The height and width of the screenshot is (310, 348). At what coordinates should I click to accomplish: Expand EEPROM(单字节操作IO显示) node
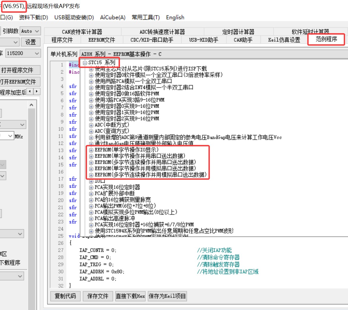pos(91,150)
